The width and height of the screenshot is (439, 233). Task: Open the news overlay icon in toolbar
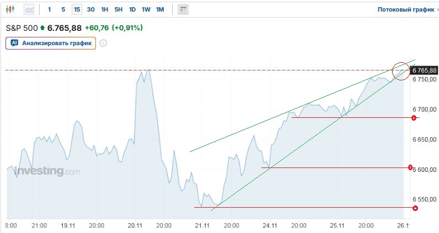pyautogui.click(x=183, y=9)
